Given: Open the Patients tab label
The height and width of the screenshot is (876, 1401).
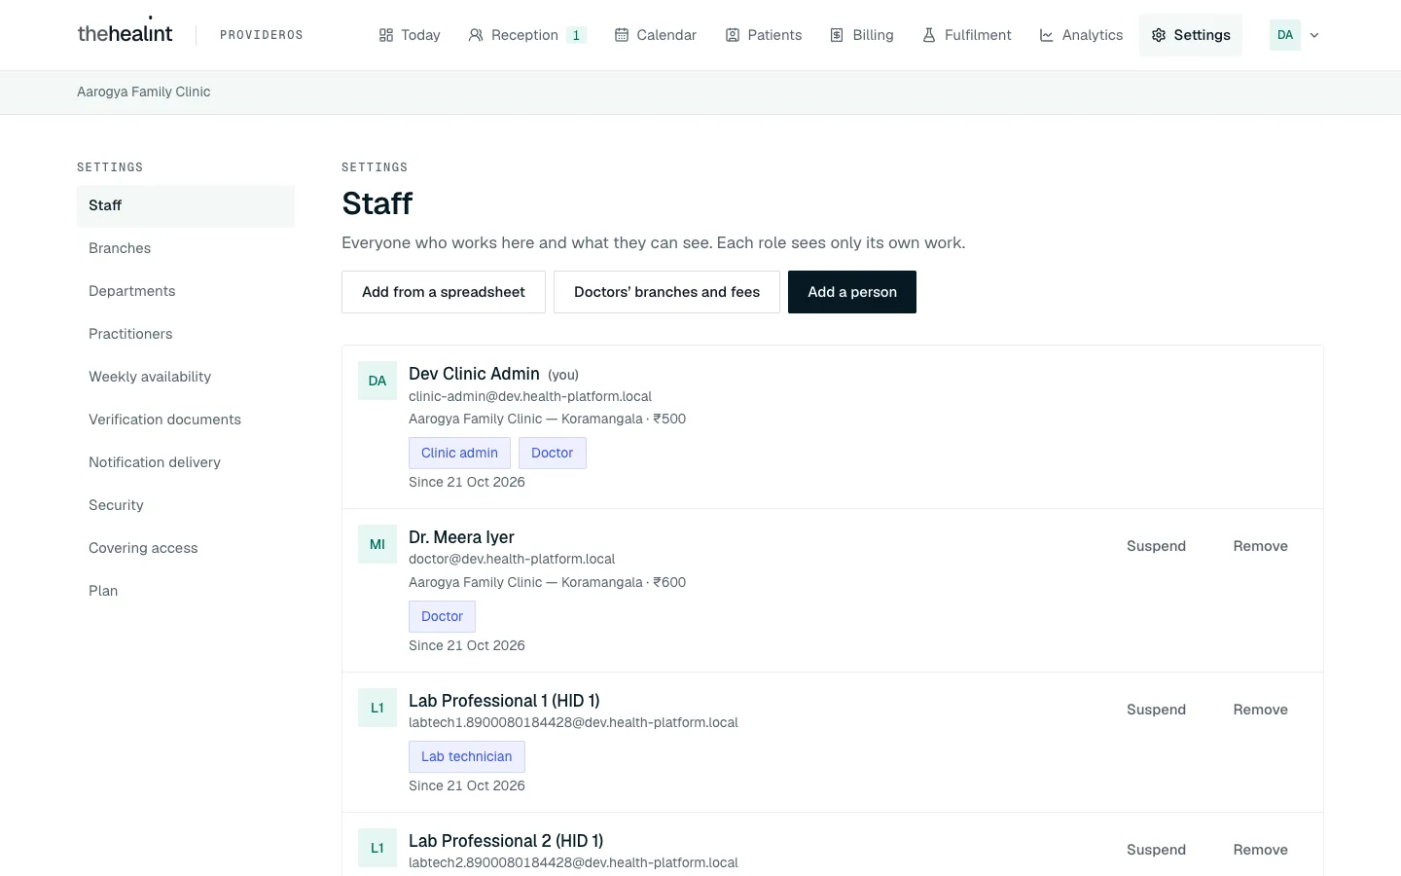Looking at the screenshot, I should point(774,35).
